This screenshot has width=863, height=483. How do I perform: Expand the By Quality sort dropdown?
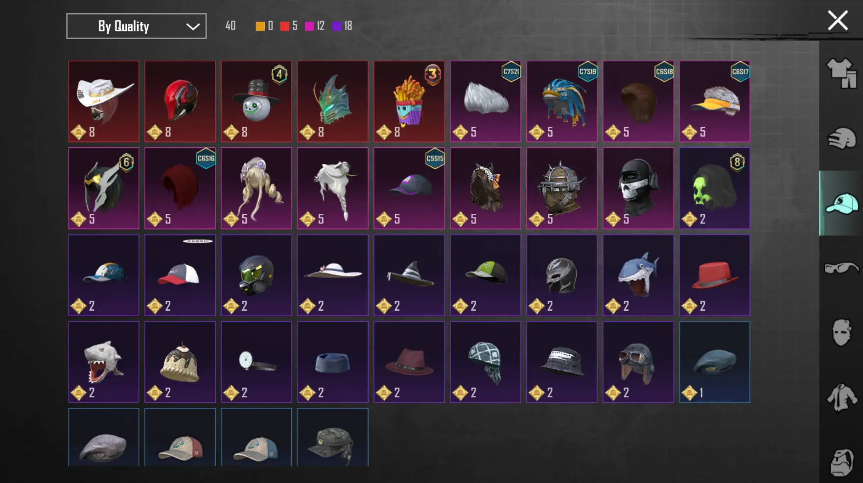(136, 26)
